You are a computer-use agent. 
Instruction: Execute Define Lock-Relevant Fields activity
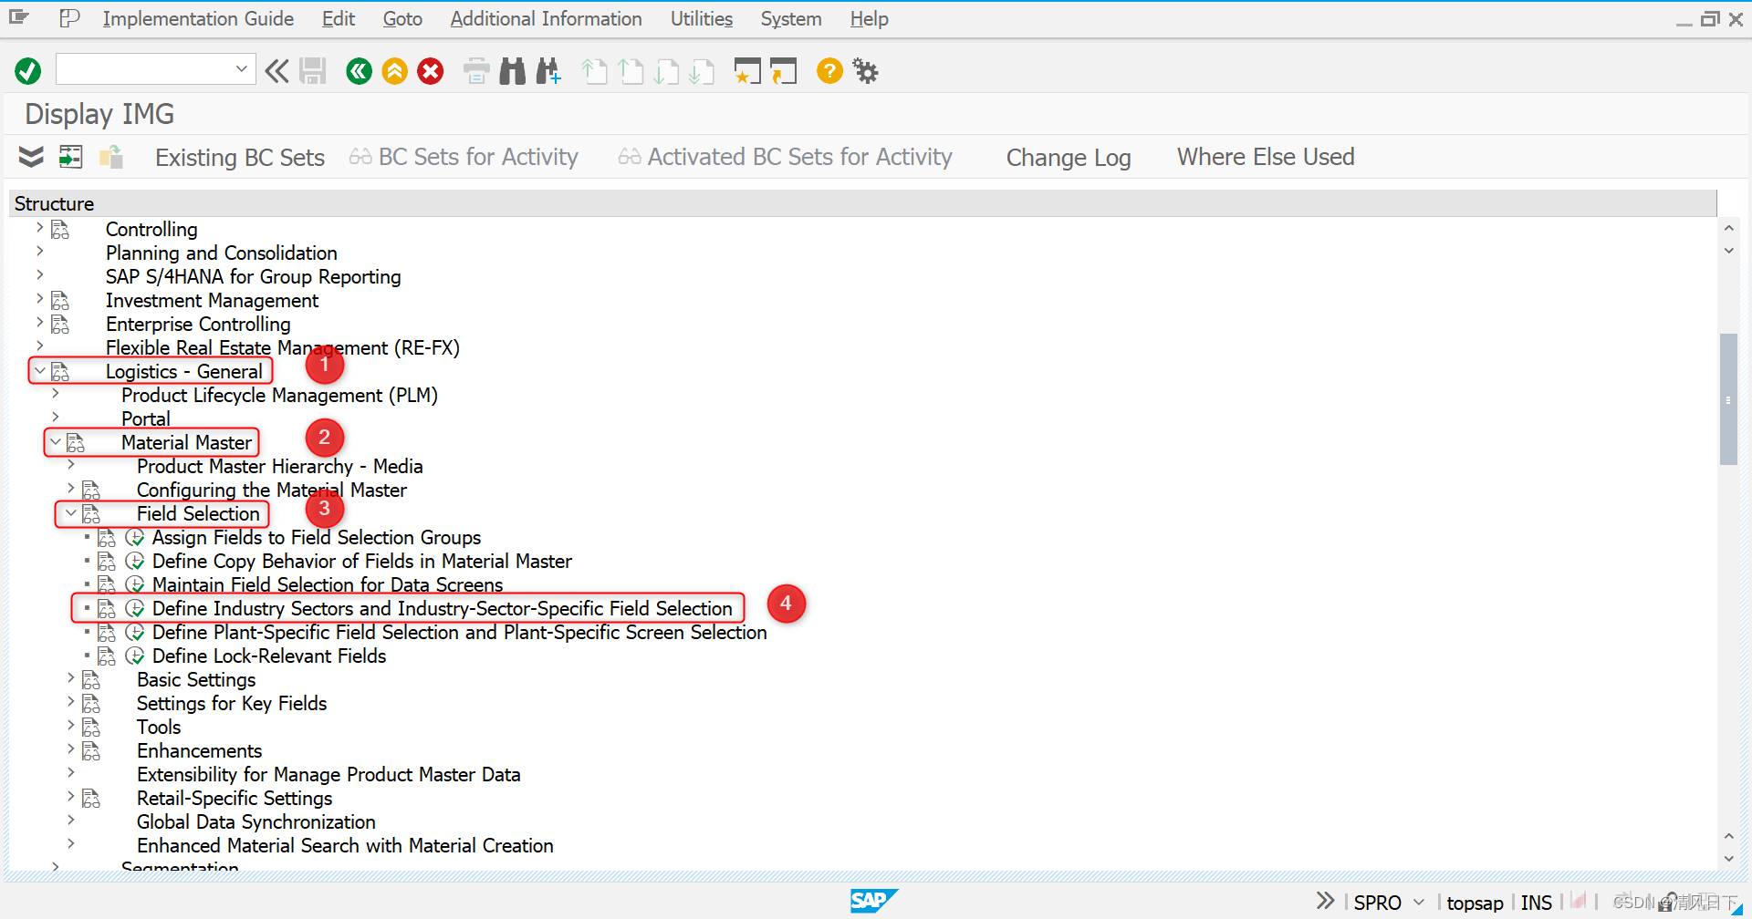(135, 656)
